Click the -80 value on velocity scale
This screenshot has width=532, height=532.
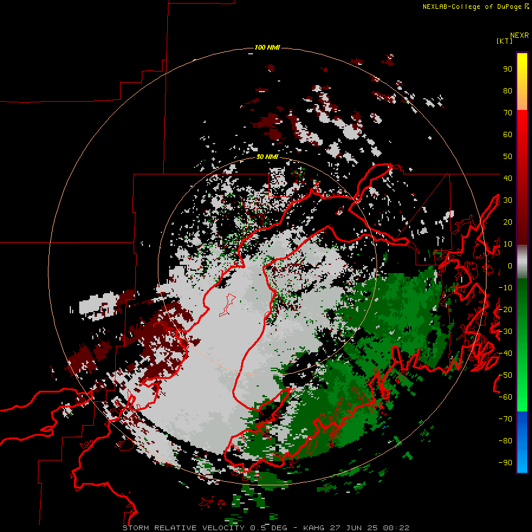[505, 441]
